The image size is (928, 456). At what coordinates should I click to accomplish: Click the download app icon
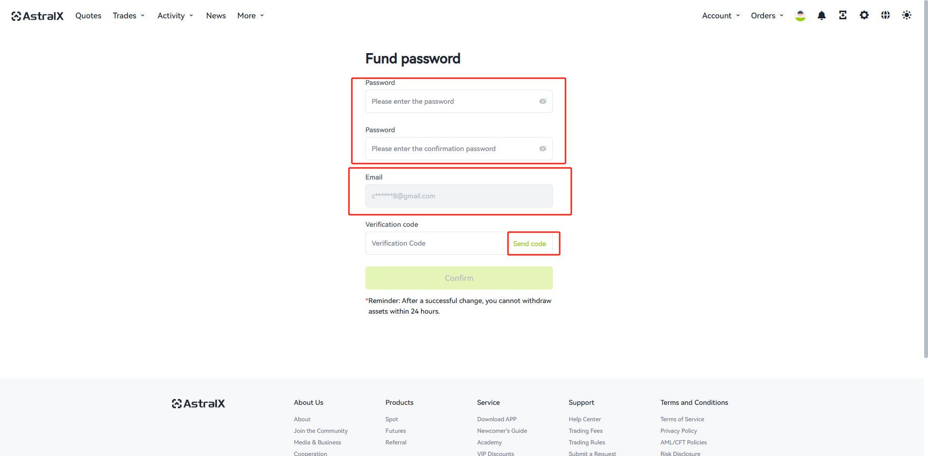coord(843,15)
